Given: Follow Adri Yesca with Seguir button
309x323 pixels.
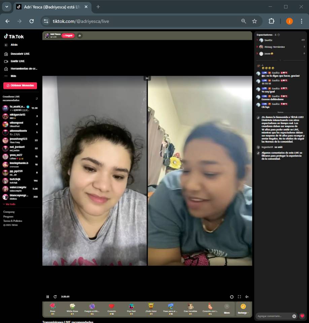Looking at the screenshot, I should [68, 35].
